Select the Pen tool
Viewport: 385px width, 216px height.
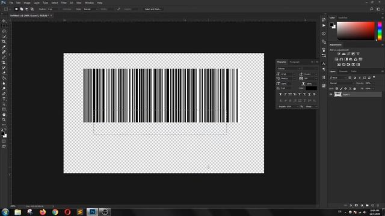click(4, 94)
